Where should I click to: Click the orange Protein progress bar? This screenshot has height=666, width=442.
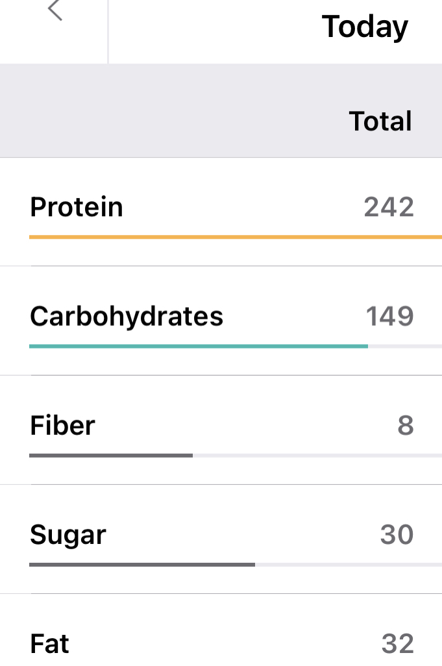(235, 238)
